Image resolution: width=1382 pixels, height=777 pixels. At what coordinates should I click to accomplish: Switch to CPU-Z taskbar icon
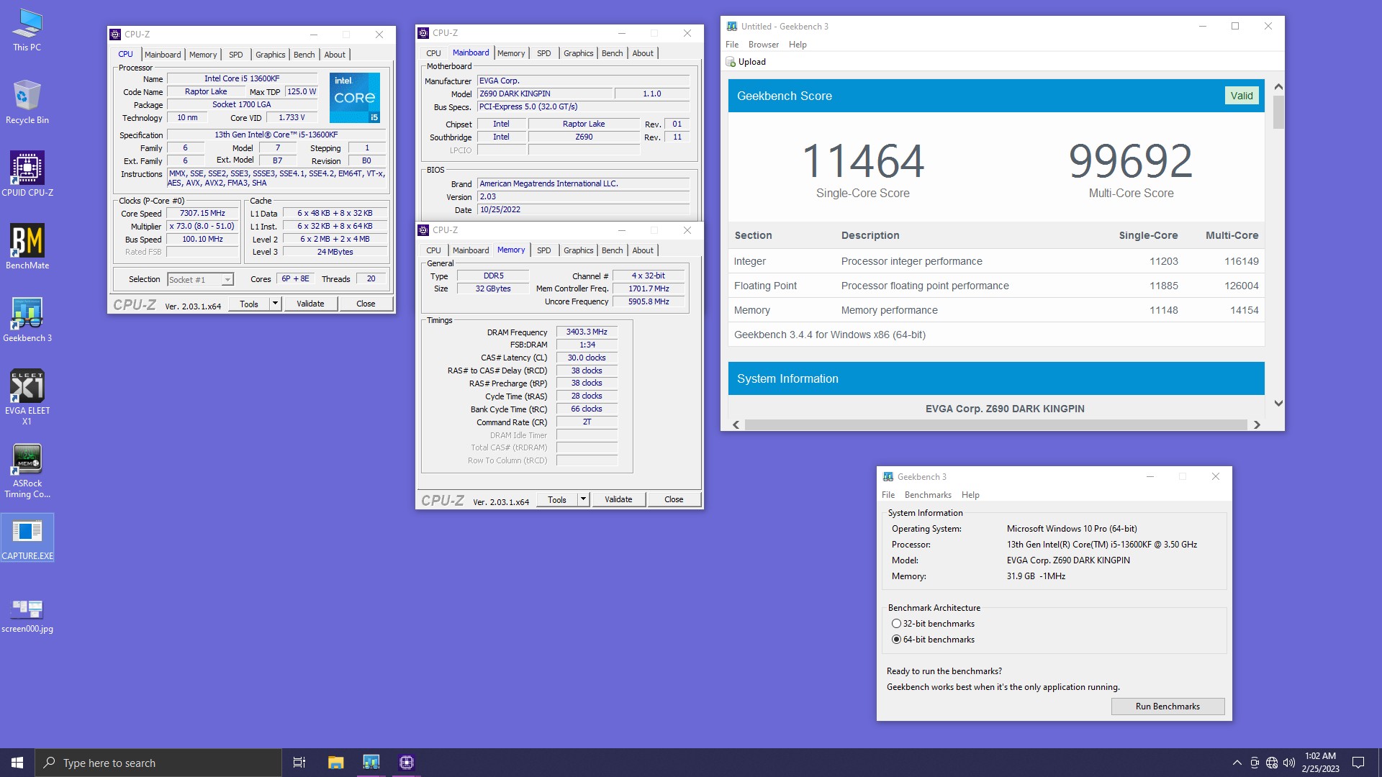coord(407,763)
